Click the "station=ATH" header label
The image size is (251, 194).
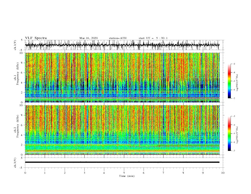(x=118, y=38)
